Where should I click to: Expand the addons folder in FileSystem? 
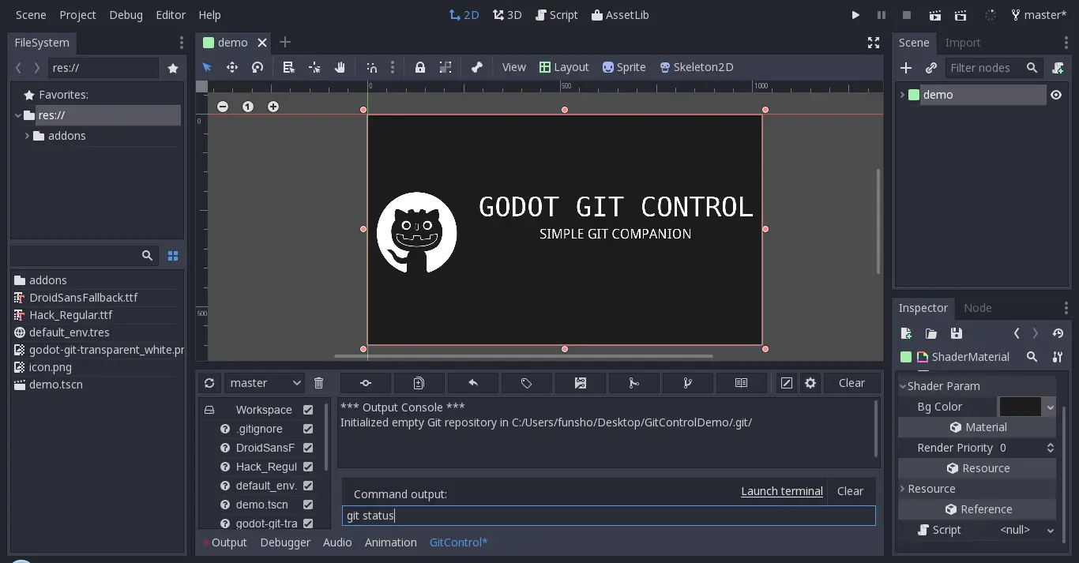[x=28, y=136]
